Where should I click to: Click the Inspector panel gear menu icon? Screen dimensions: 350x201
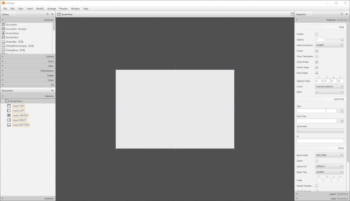tap(346, 14)
